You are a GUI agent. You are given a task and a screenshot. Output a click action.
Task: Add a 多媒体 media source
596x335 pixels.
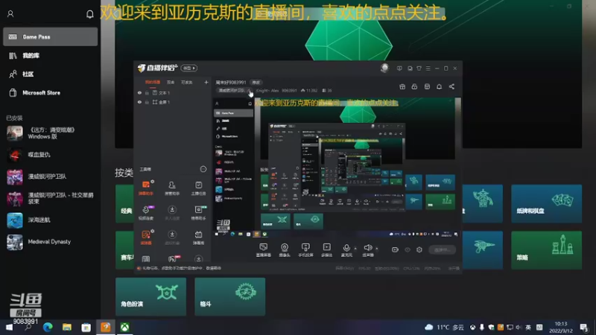coord(326,250)
